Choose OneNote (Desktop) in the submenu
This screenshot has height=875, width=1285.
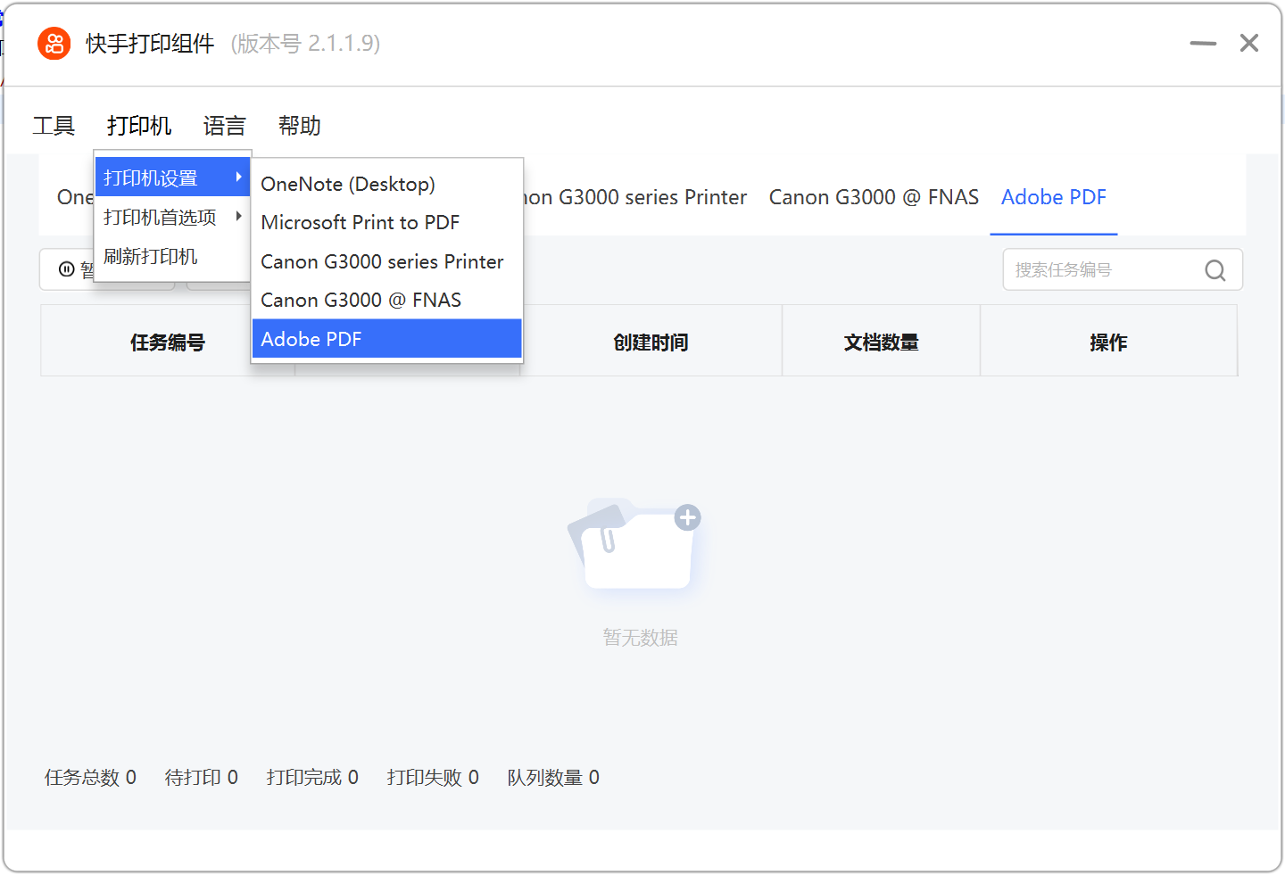(348, 185)
